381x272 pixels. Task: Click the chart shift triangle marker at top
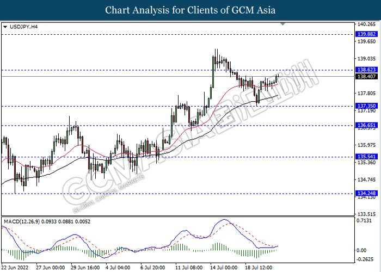282,24
